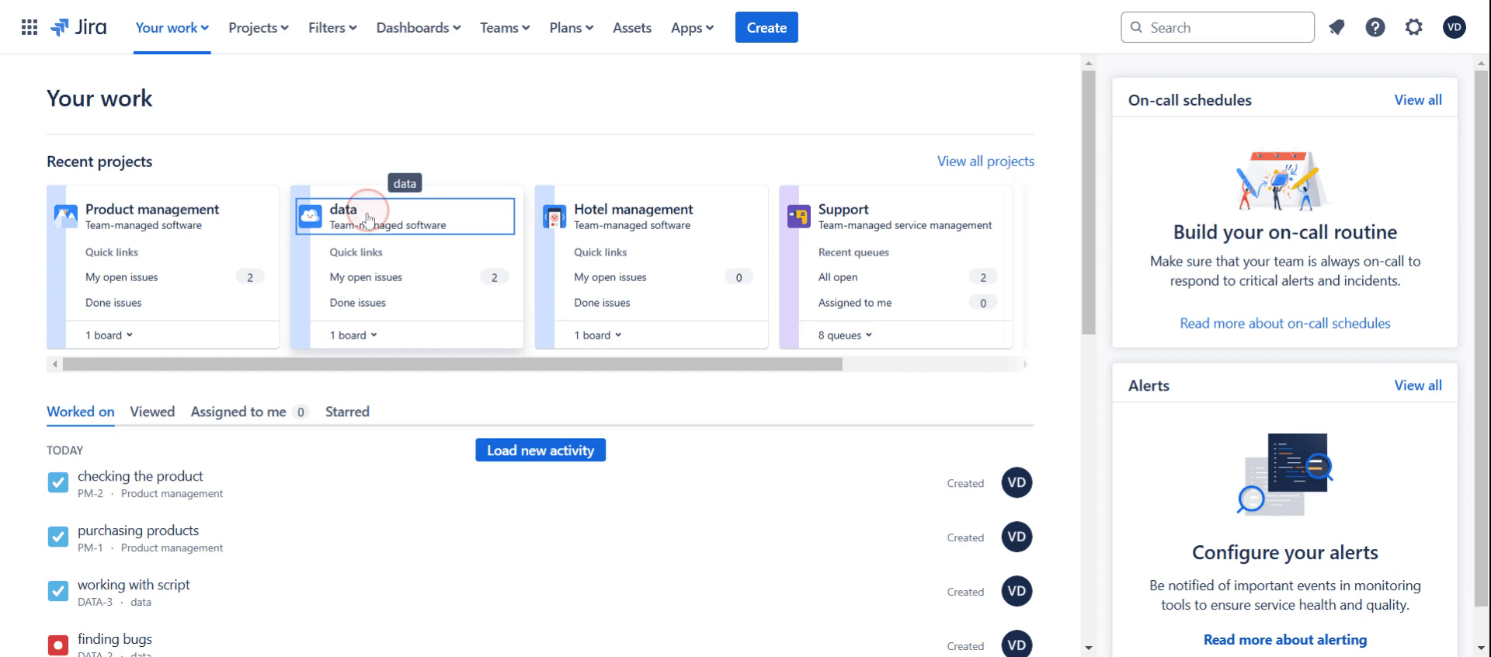1491x657 pixels.
Task: Click the search magnifier icon
Action: [x=1137, y=27]
